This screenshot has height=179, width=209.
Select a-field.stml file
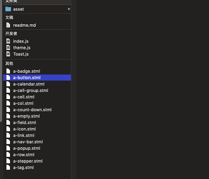click(37, 123)
